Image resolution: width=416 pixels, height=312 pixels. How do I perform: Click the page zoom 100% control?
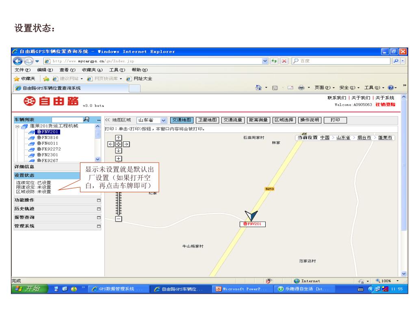coord(387,281)
